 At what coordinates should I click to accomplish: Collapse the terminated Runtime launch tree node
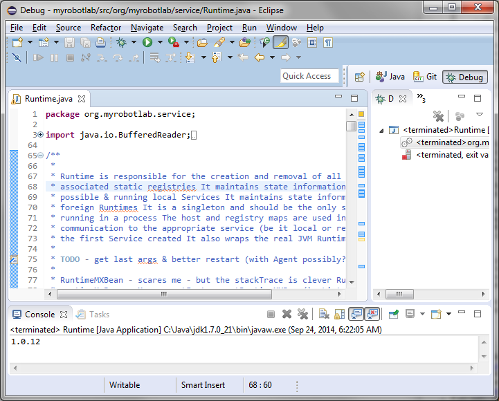pos(381,131)
